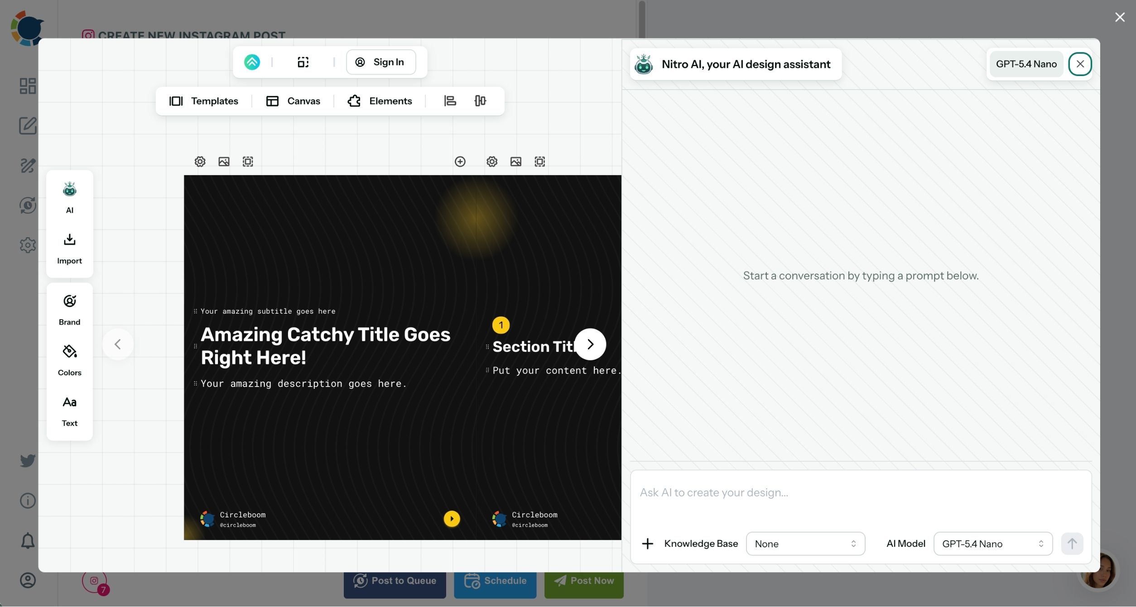The width and height of the screenshot is (1136, 607).
Task: Click the align left icon in toolbar
Action: coord(450,101)
